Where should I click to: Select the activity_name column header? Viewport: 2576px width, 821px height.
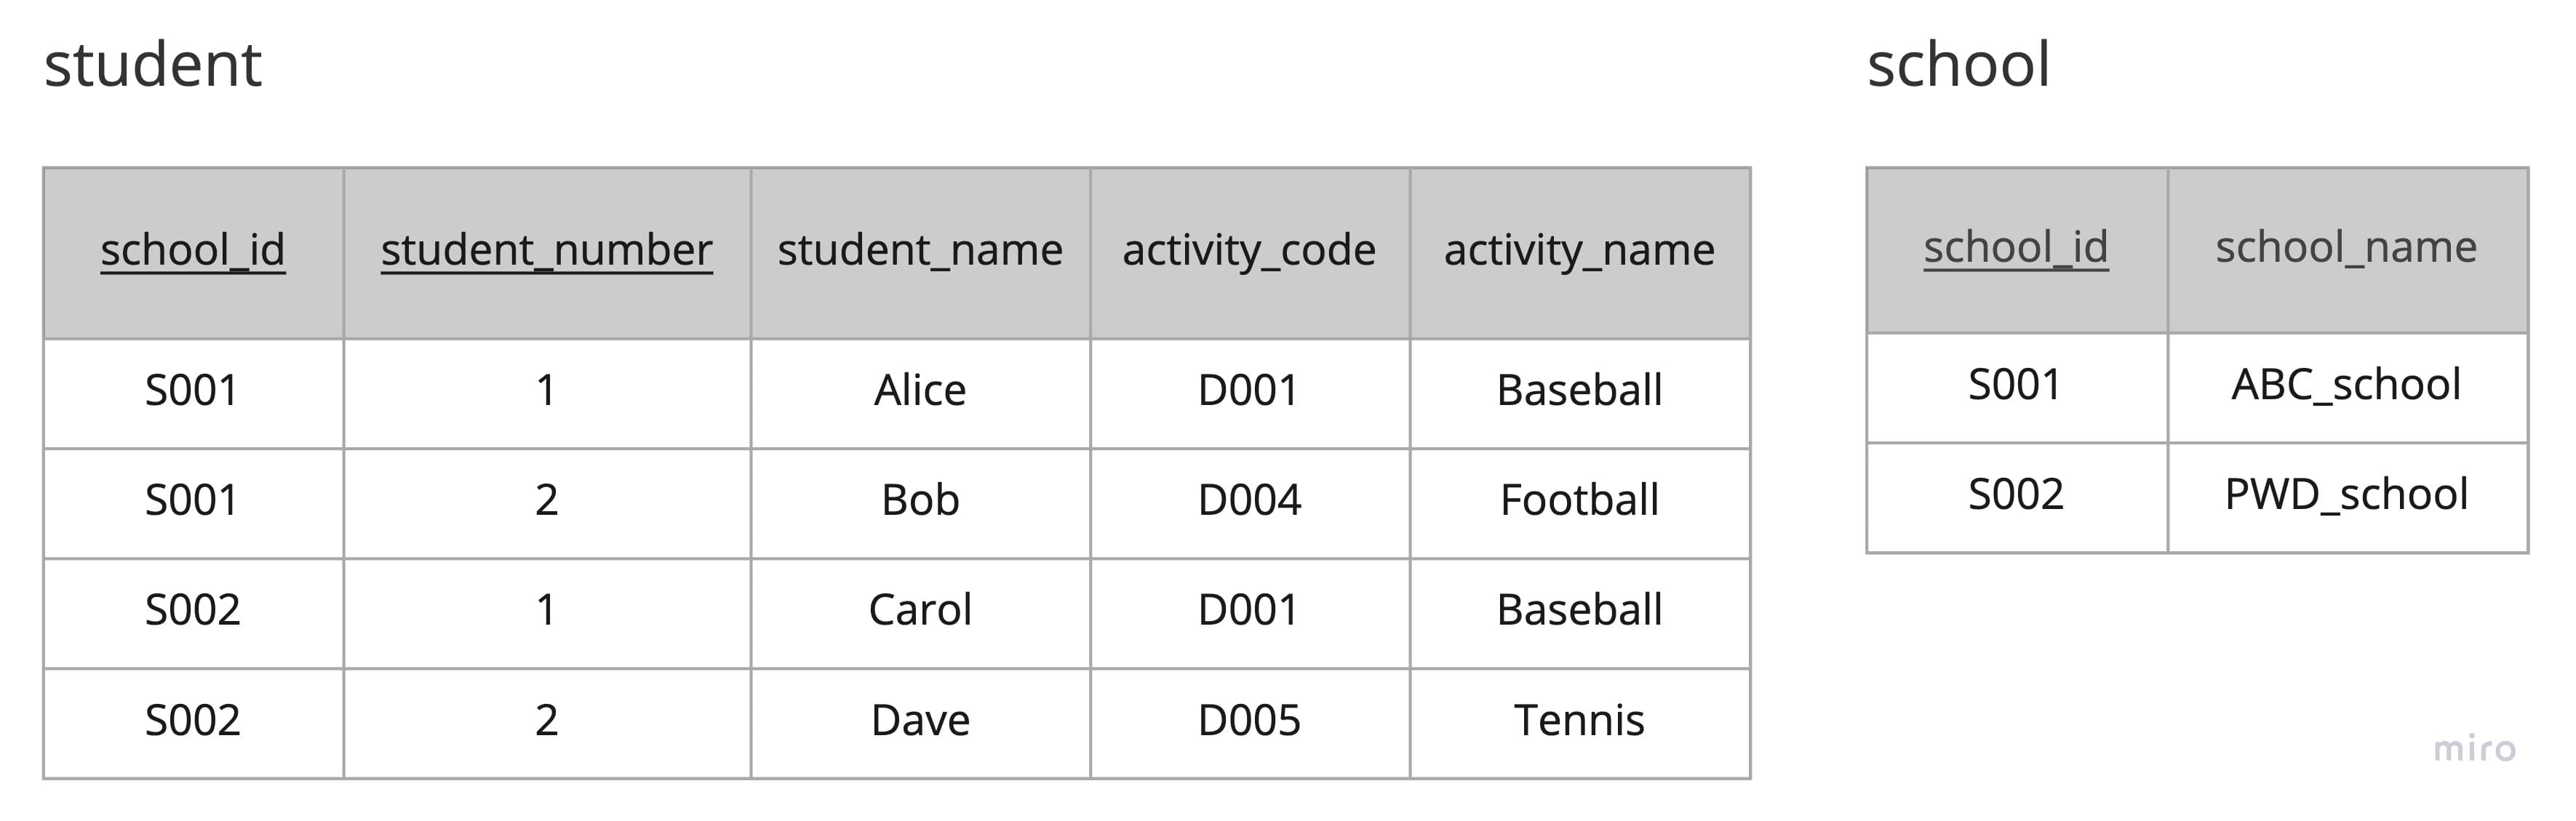[1579, 250]
